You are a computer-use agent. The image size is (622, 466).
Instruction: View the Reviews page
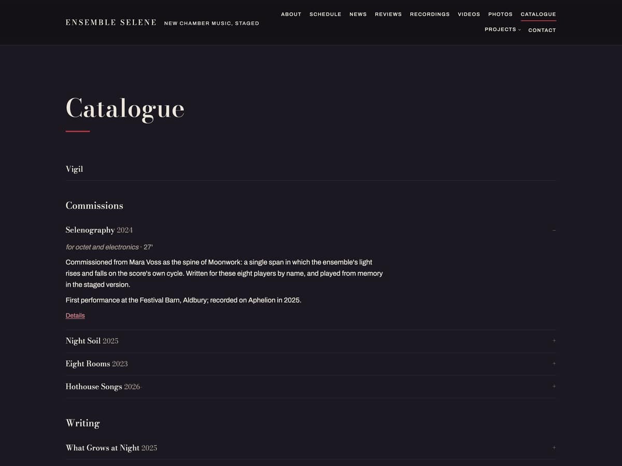[388, 14]
